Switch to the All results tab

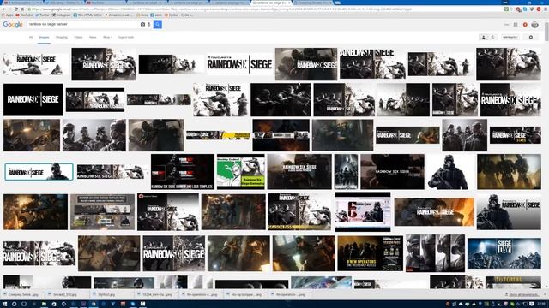click(x=31, y=37)
